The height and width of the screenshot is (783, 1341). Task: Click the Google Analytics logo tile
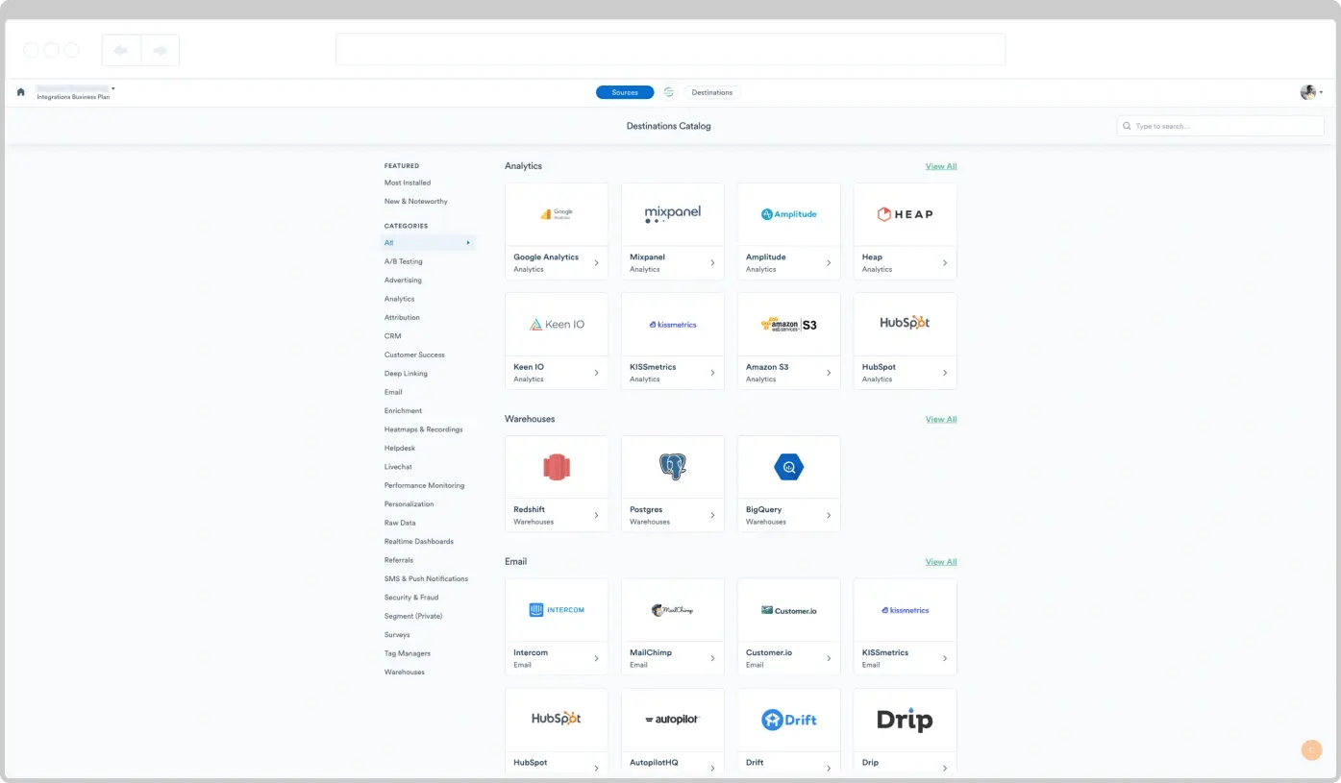coord(557,214)
